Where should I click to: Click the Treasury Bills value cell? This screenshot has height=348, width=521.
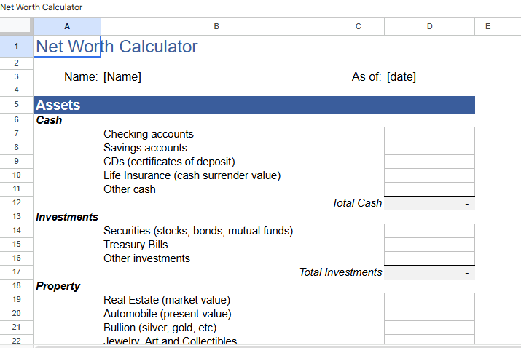pyautogui.click(x=430, y=245)
